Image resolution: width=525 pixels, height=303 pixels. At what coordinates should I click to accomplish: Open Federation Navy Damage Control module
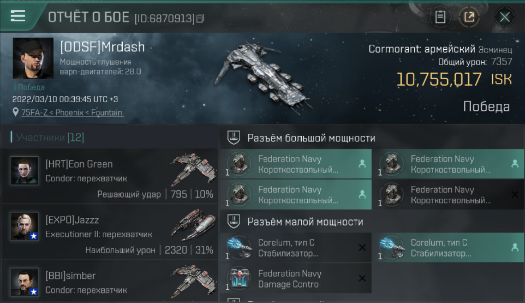click(296, 278)
